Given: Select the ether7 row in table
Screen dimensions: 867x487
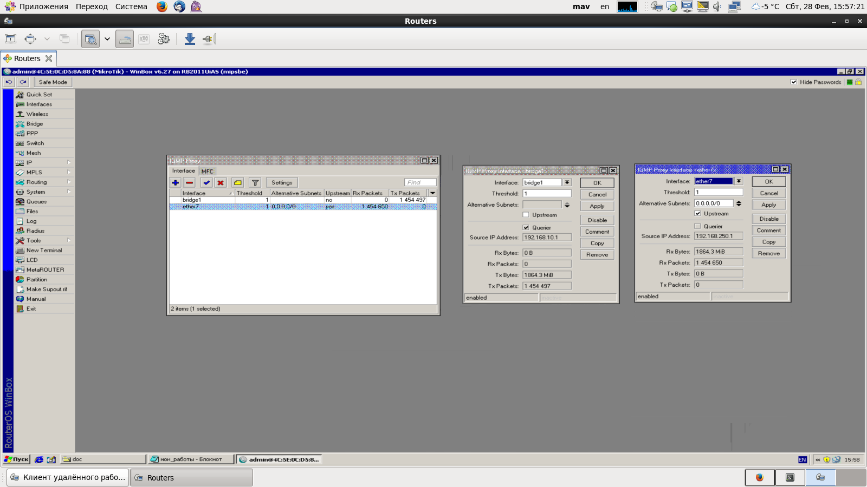Looking at the screenshot, I should [303, 207].
